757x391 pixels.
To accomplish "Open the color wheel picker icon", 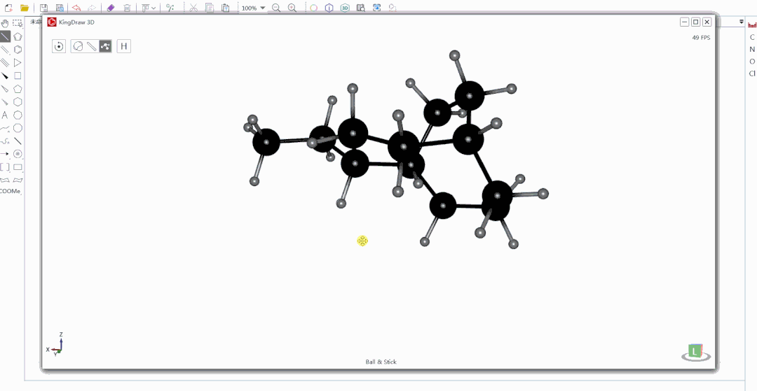I will [313, 8].
